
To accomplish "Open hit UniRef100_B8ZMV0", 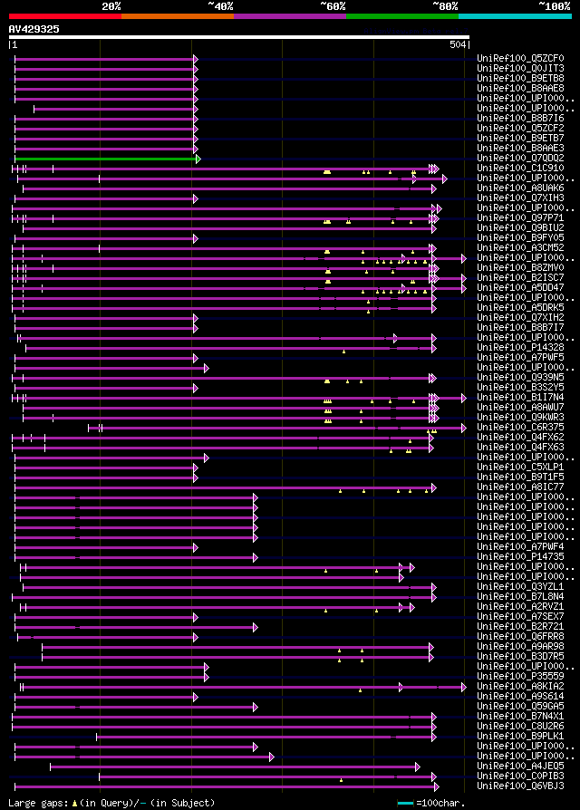I will (520, 267).
